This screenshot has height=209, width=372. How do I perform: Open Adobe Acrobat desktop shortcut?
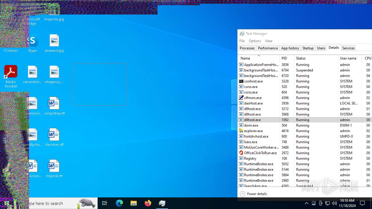click(11, 76)
